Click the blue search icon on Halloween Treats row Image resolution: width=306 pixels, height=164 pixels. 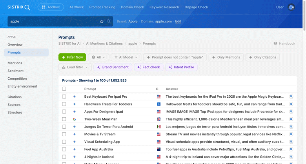[158, 104]
